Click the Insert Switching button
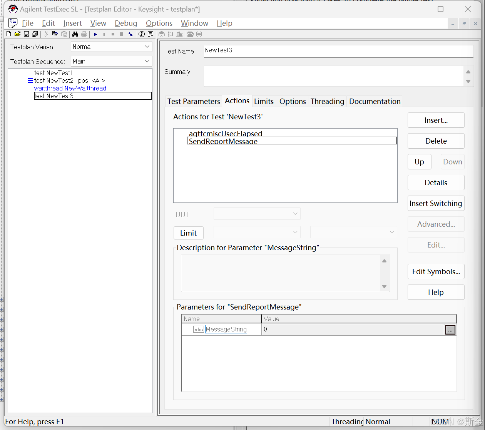Viewport: 485px width, 430px height. [x=436, y=203]
